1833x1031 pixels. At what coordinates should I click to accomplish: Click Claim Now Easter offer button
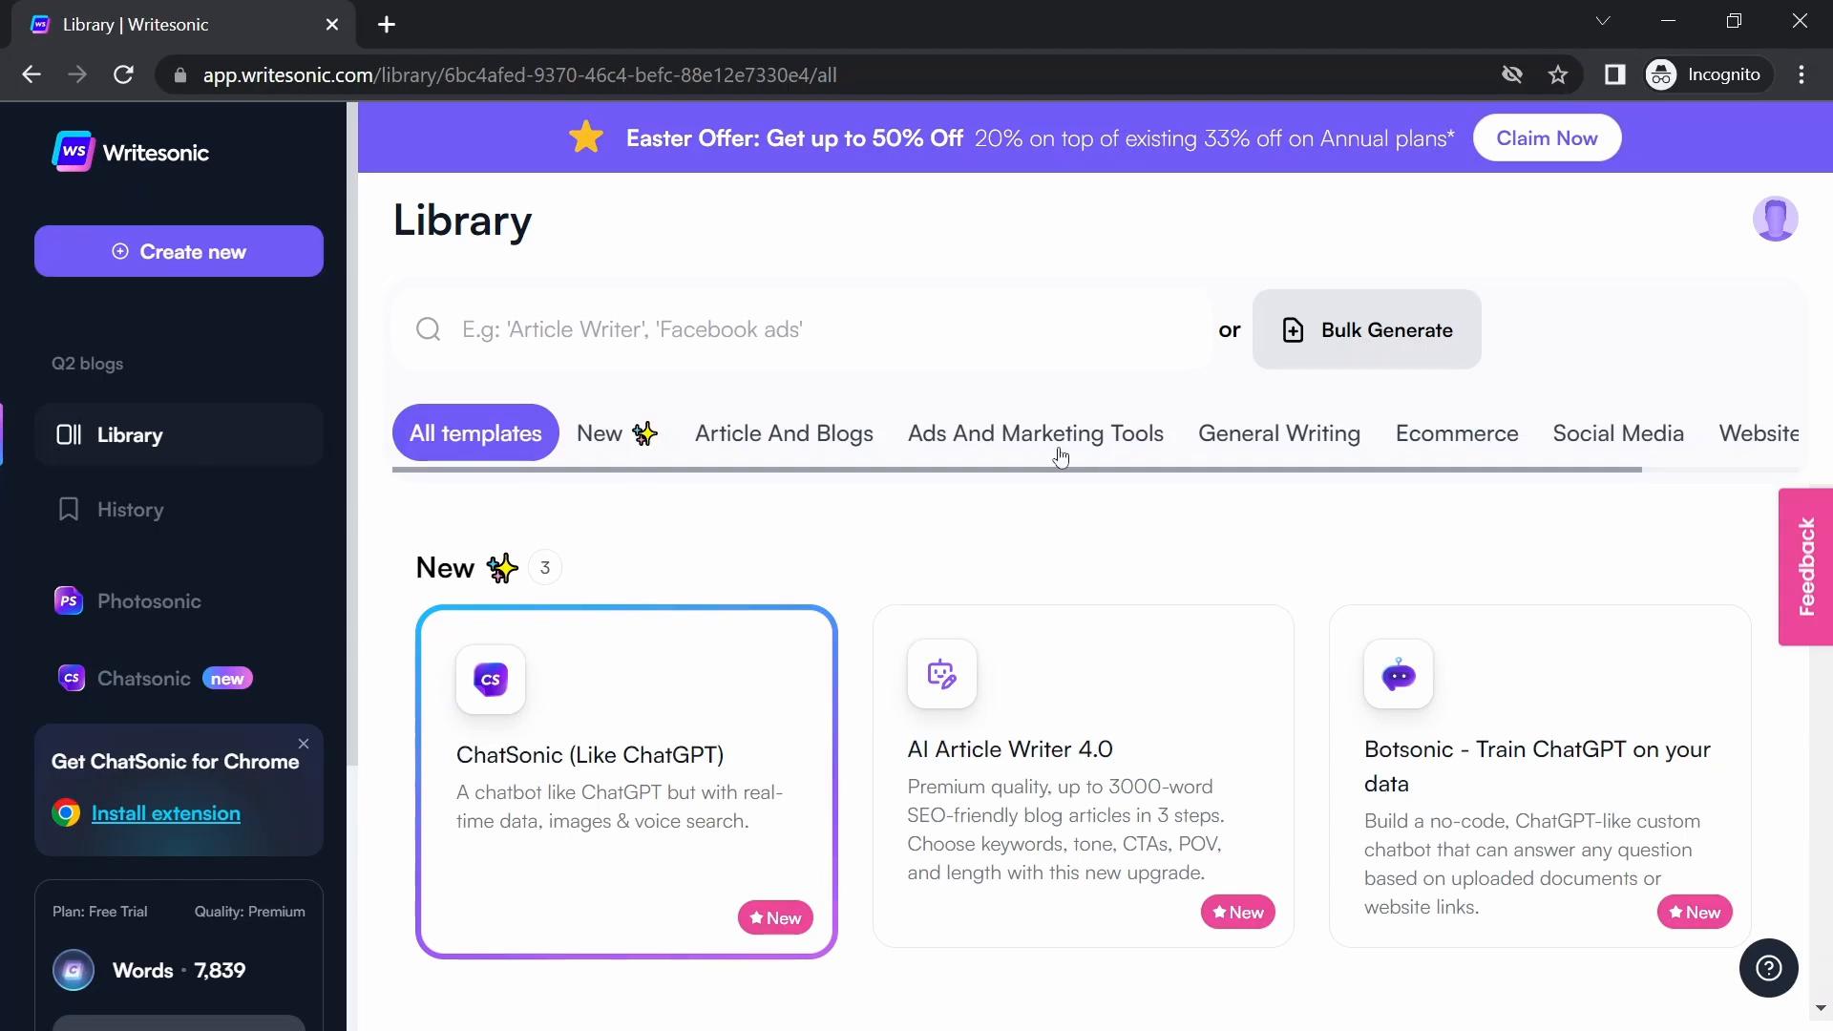1546,138
